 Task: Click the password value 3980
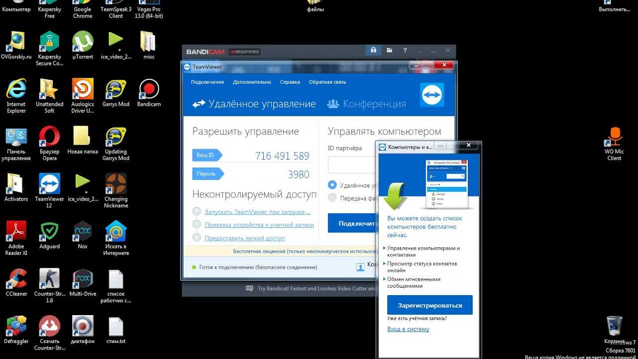299,175
